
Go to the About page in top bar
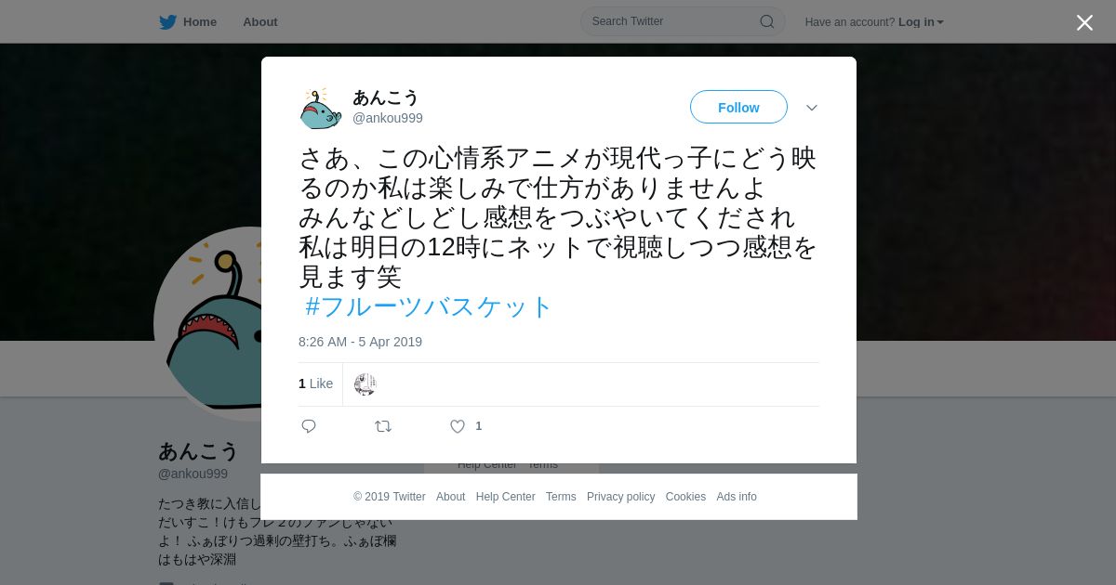[260, 21]
